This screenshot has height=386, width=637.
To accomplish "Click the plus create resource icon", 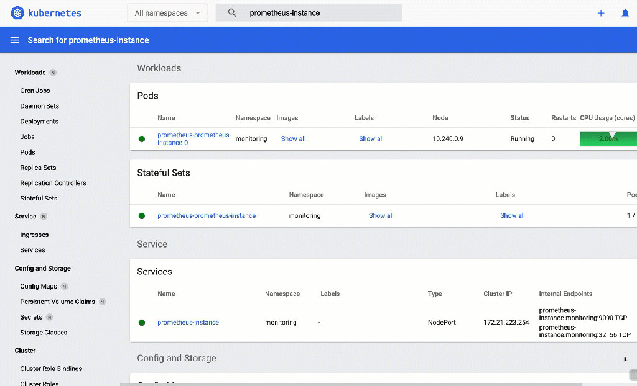I will click(601, 13).
